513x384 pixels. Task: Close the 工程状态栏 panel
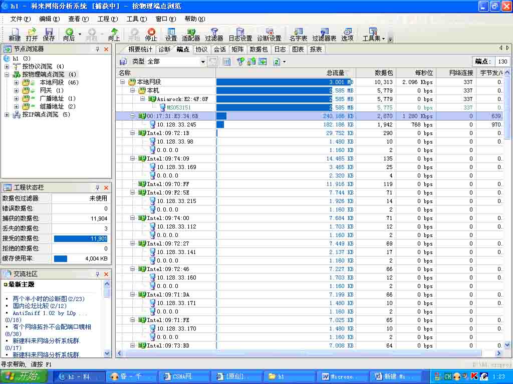[106, 187]
